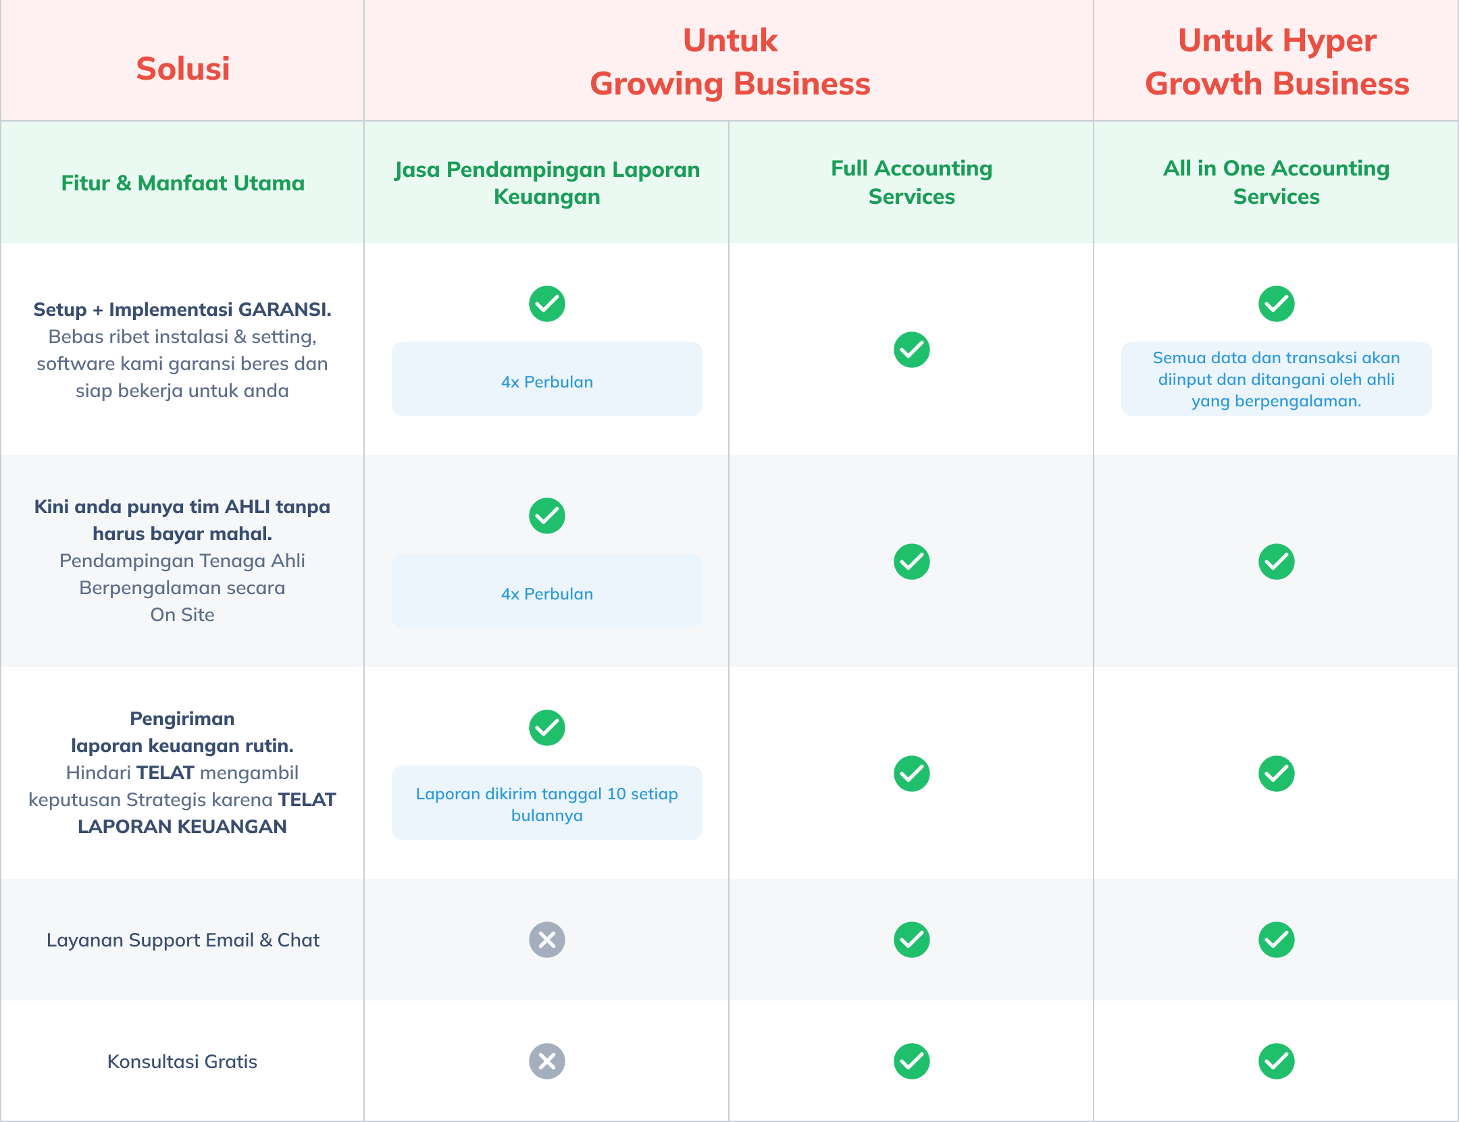This screenshot has height=1122, width=1459.
Task: Select the Untuk Hyper Growth Business header
Action: (1277, 62)
